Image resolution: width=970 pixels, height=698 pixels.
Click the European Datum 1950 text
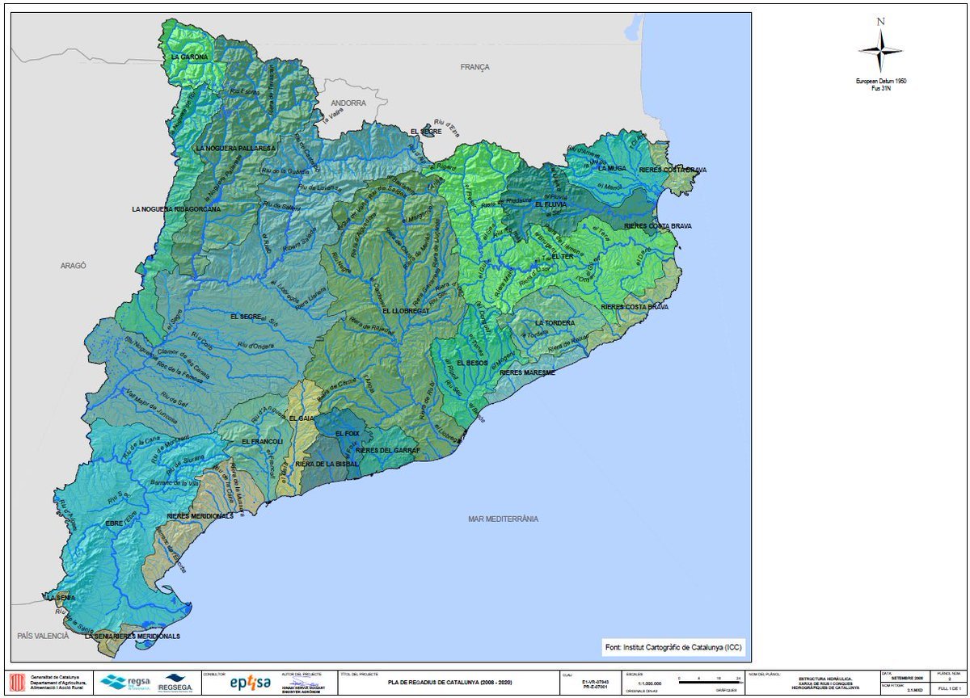[x=880, y=82]
